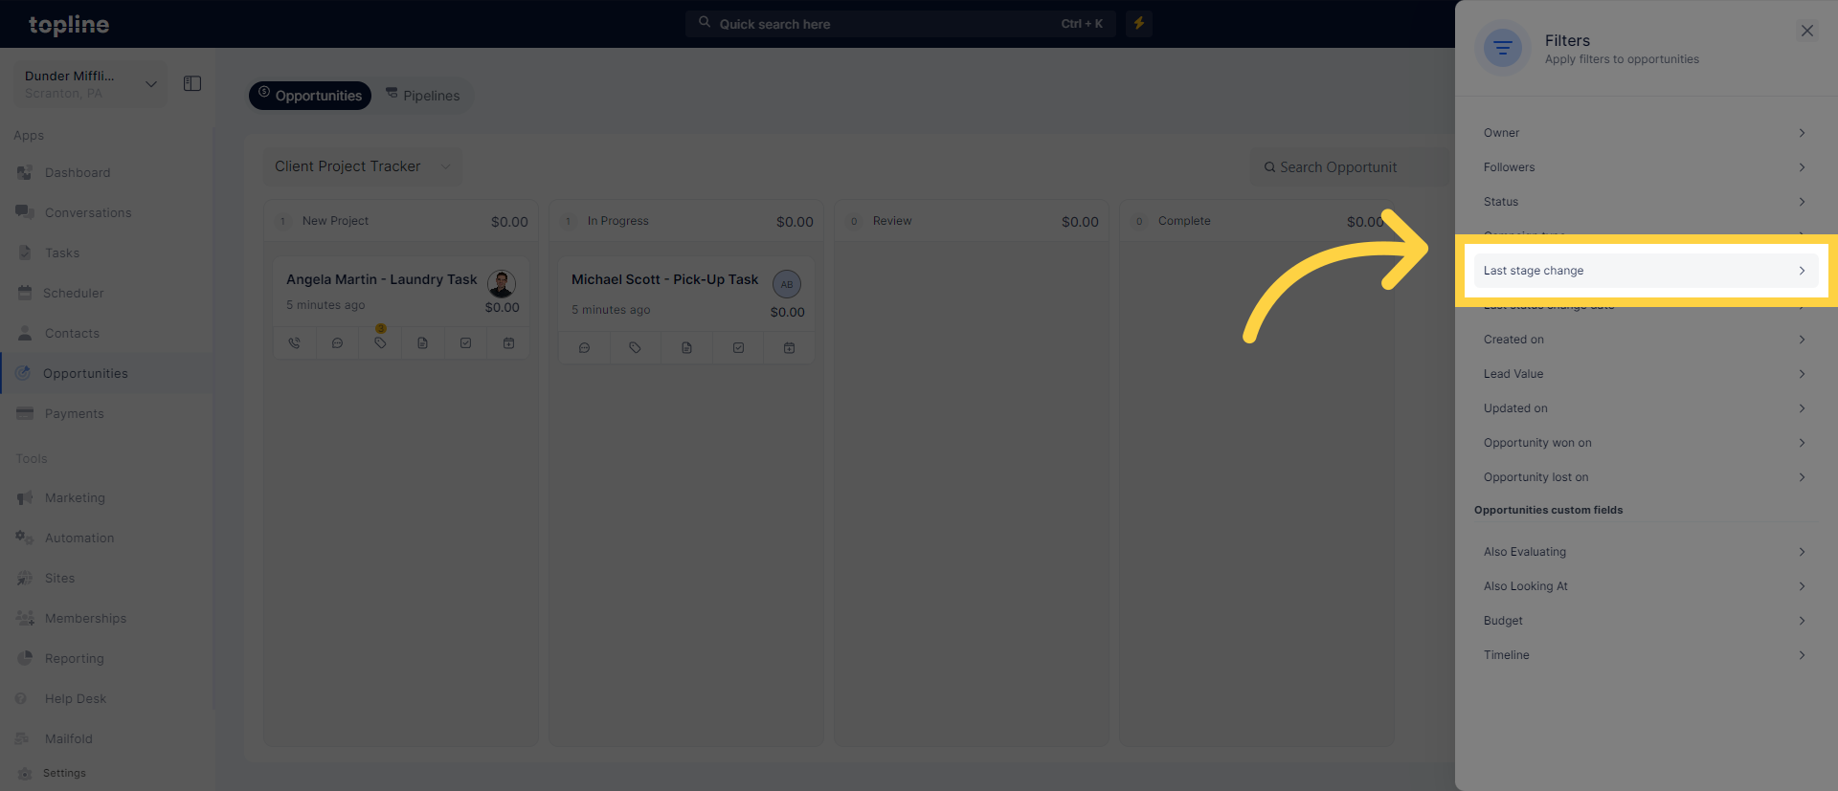Viewport: 1838px width, 791px height.
Task: Click the conversation icon on Angela Martin card
Action: tap(337, 343)
